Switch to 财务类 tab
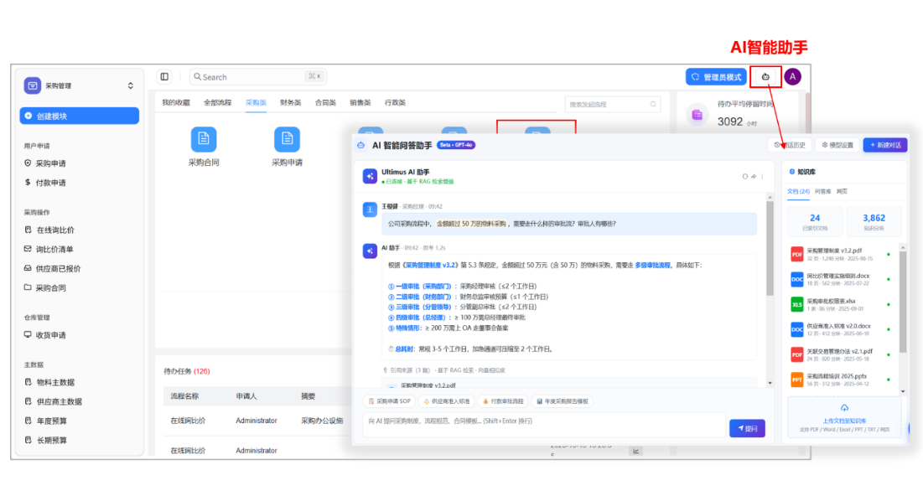The width and height of the screenshot is (923, 496). (x=290, y=102)
